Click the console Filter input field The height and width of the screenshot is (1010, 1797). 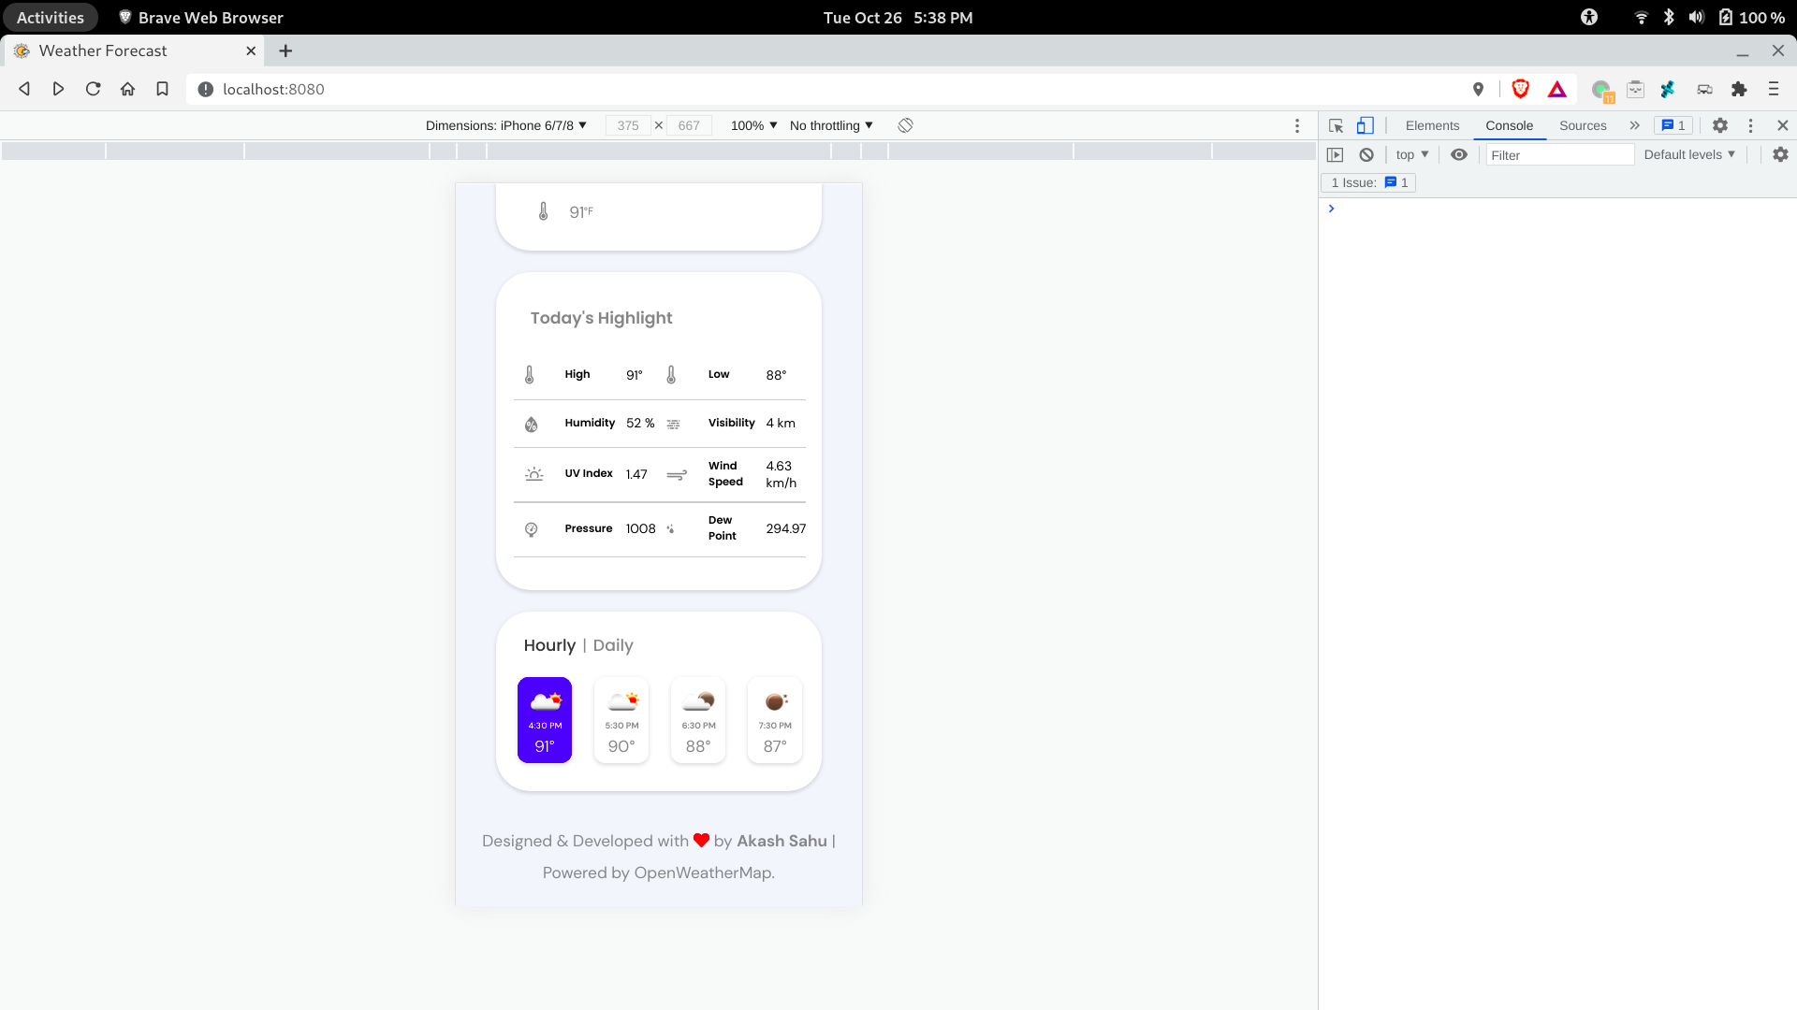tap(1558, 155)
